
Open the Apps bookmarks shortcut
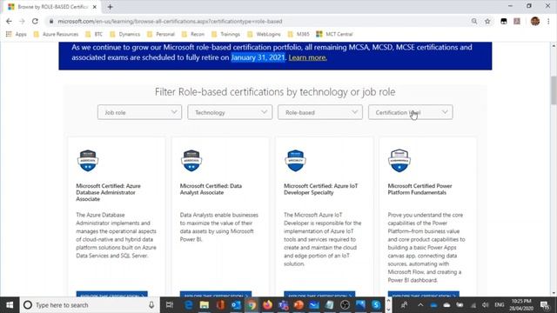click(x=17, y=34)
